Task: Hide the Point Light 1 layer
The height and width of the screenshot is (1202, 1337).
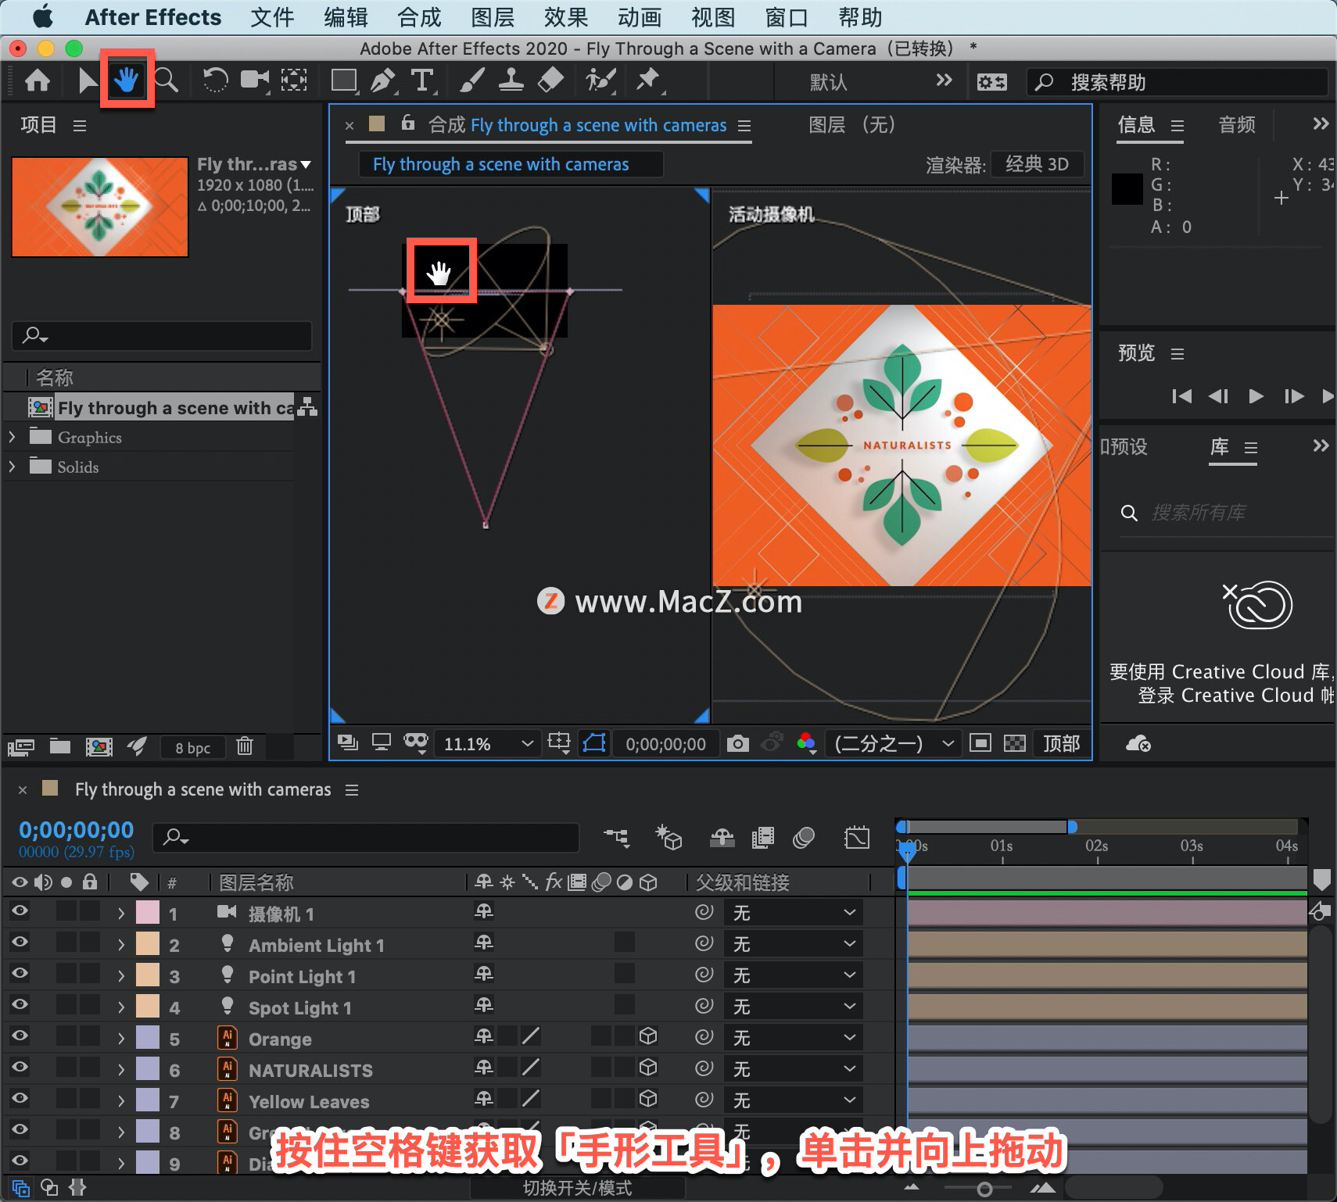Action: (20, 973)
